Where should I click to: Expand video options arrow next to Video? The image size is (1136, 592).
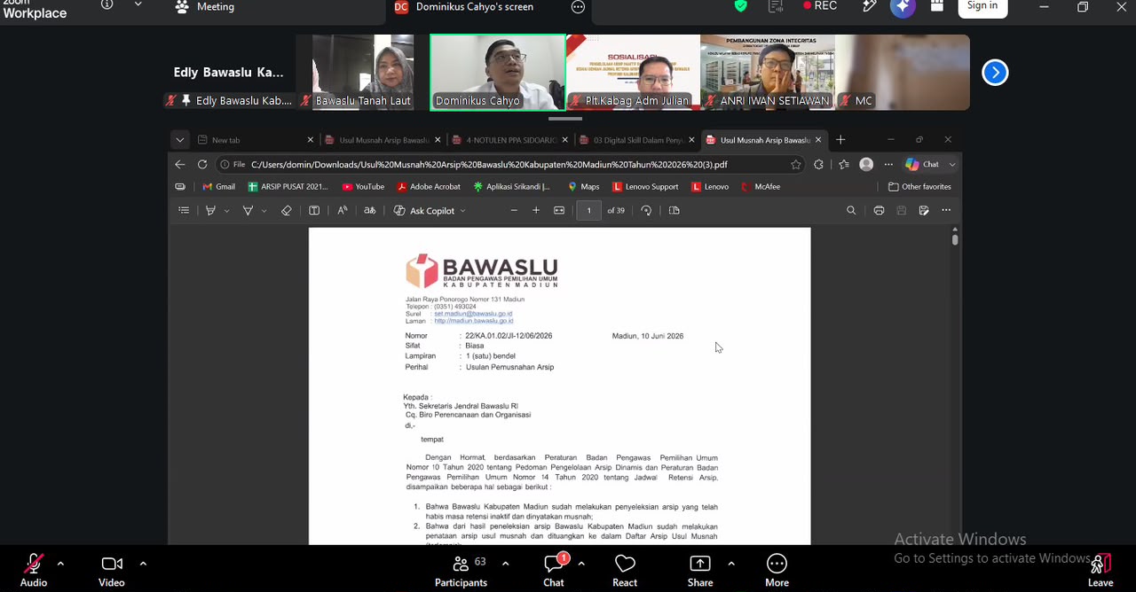[143, 563]
